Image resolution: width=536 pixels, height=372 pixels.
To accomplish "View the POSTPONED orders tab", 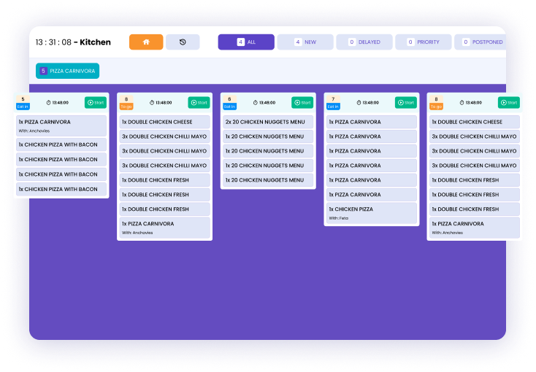I will click(x=482, y=42).
